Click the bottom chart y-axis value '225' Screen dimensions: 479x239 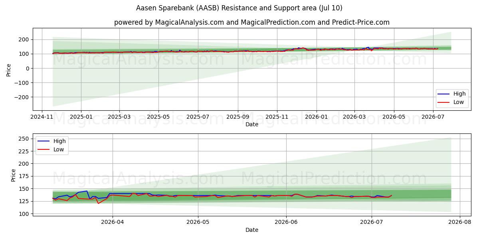[24, 151]
